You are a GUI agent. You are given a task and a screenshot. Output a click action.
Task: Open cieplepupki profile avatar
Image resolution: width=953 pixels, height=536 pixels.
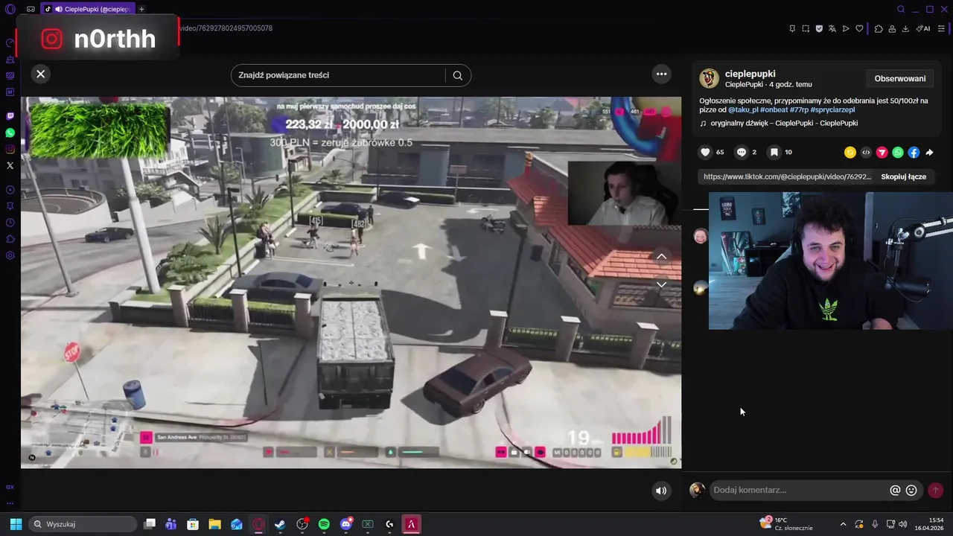(x=709, y=78)
